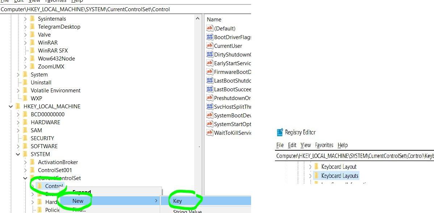Open File menu in second Registry Editor window
434x213 pixels.
click(x=280, y=145)
